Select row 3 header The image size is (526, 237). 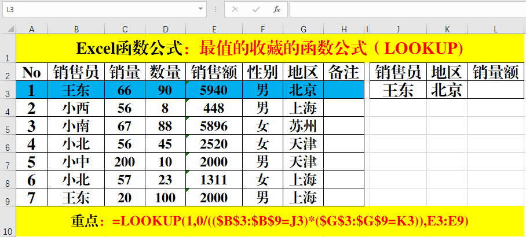coord(8,90)
